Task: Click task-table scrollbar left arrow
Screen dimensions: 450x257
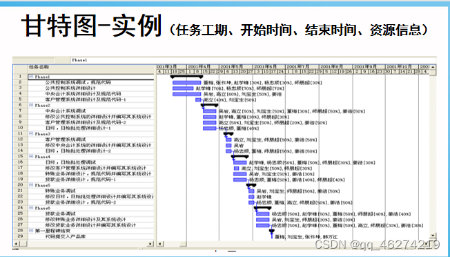Action: click(16, 244)
